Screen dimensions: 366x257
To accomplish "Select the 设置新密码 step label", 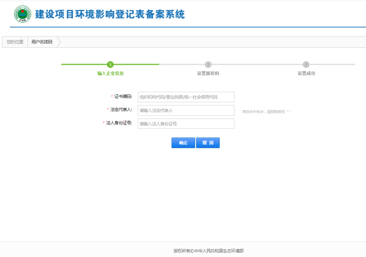I will (x=208, y=73).
